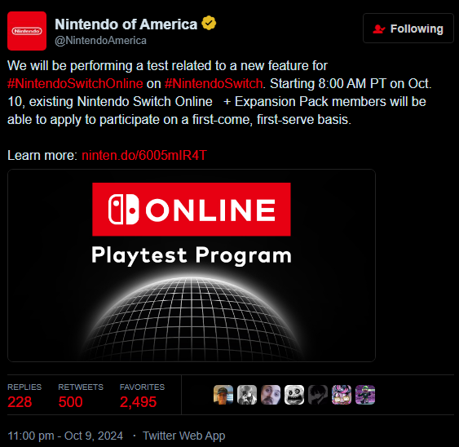Click the Nintendo of America profile avatar
This screenshot has height=447, width=459.
27,31
